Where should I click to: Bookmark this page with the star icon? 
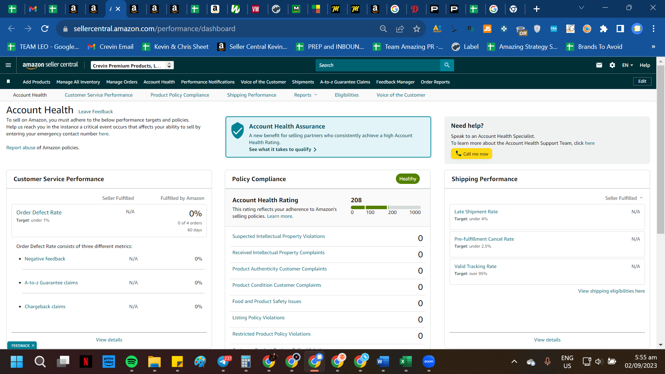coord(416,29)
